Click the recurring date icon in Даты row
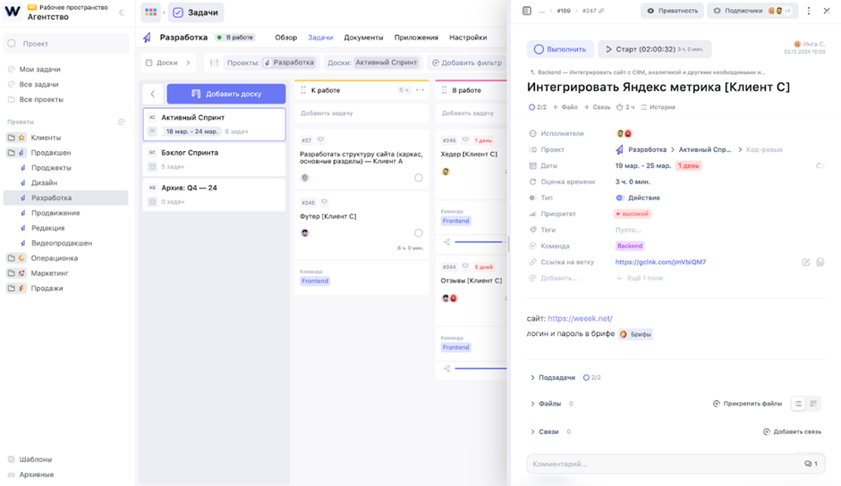 coord(820,165)
